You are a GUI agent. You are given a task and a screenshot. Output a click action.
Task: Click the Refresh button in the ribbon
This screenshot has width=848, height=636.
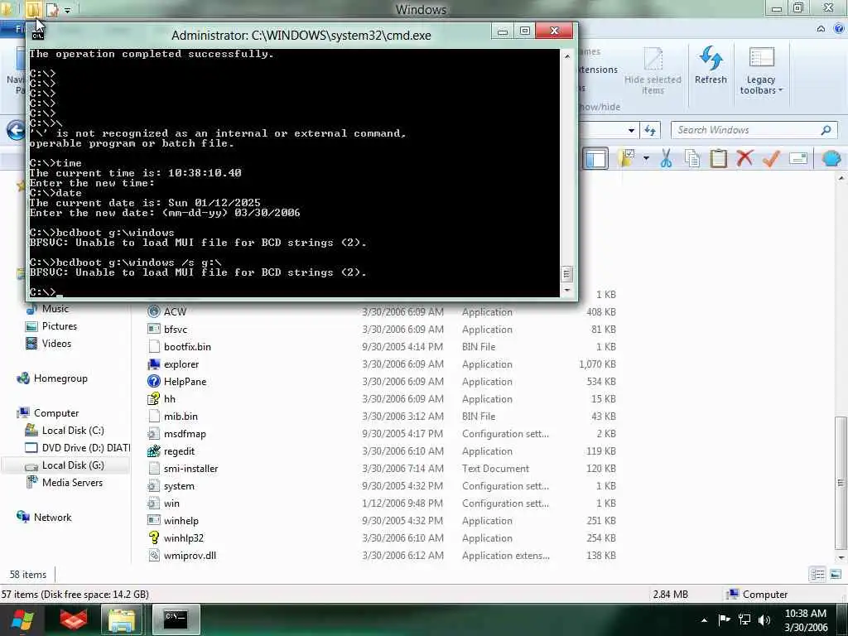click(710, 66)
